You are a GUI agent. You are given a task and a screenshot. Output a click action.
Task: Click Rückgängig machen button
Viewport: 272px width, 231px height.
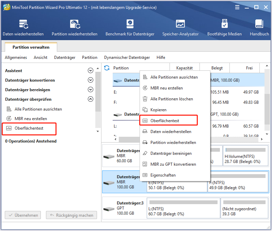(71, 215)
